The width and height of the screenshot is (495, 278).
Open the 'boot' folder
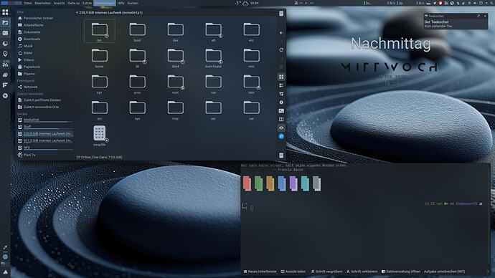click(x=137, y=32)
